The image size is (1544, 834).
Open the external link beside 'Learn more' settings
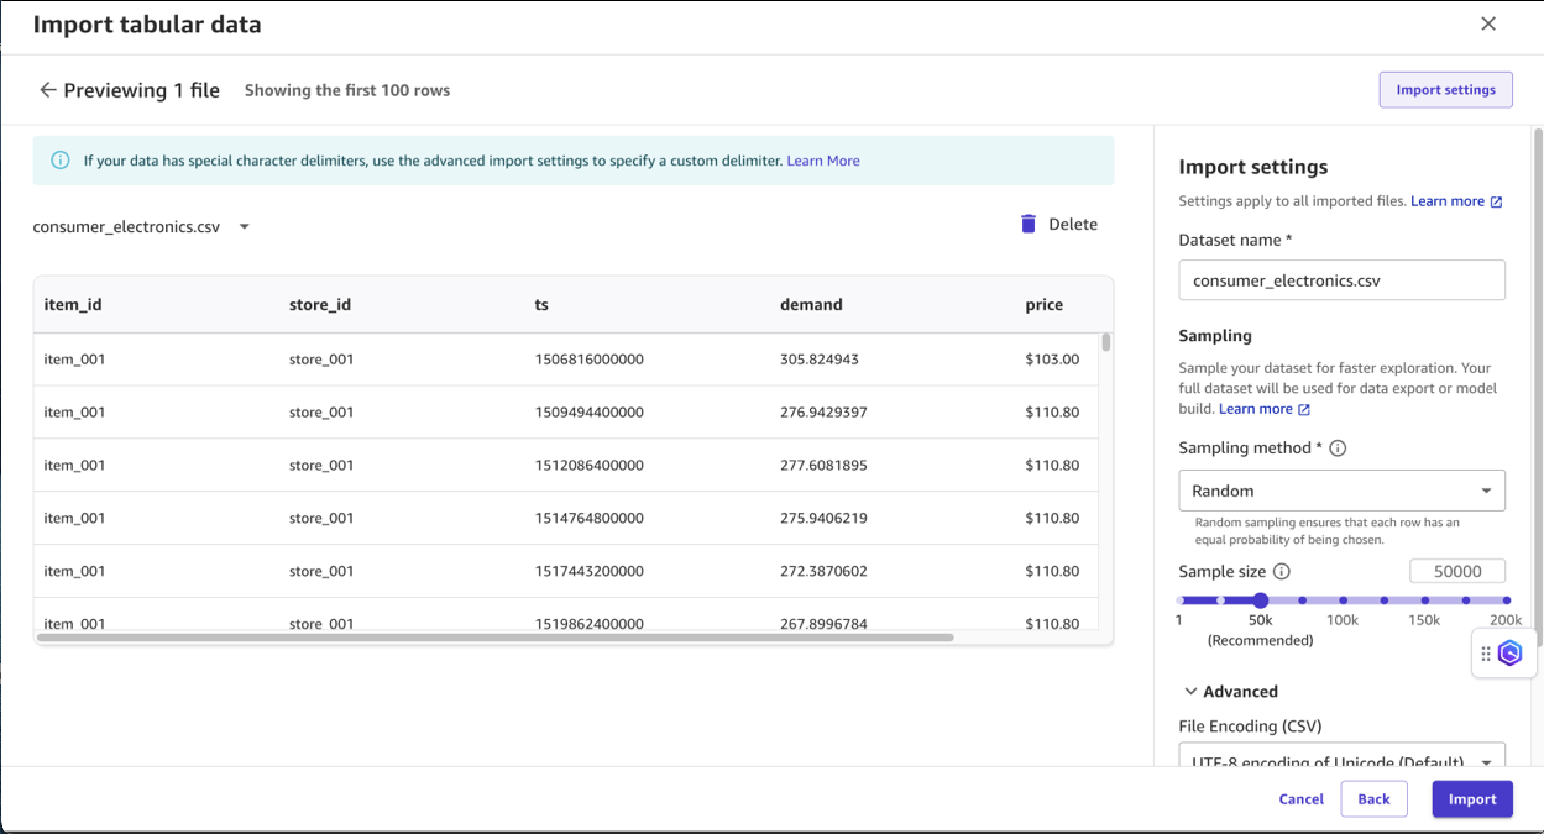(x=1496, y=201)
